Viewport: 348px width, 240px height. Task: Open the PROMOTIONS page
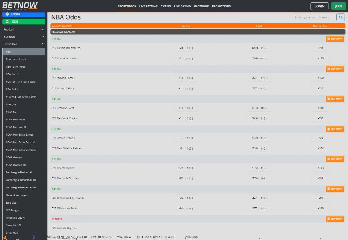[221, 6]
